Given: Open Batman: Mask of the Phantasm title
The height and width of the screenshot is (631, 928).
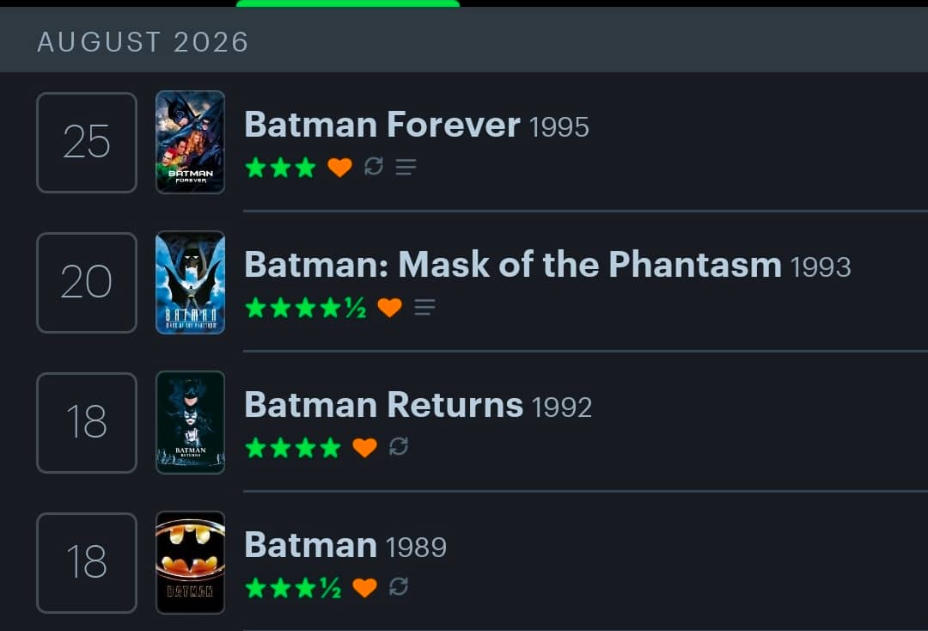Looking at the screenshot, I should click(513, 264).
